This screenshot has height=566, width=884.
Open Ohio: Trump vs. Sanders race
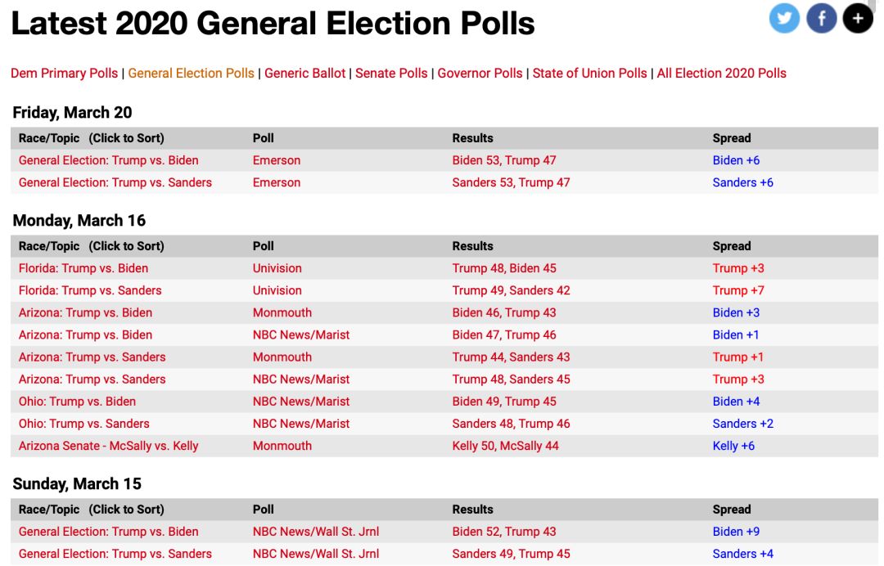coord(83,424)
